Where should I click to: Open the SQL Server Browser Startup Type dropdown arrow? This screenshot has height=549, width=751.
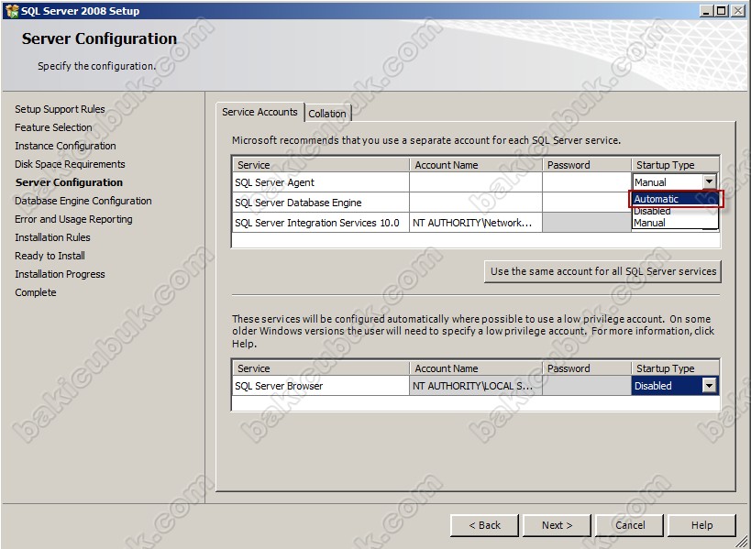[x=710, y=385]
